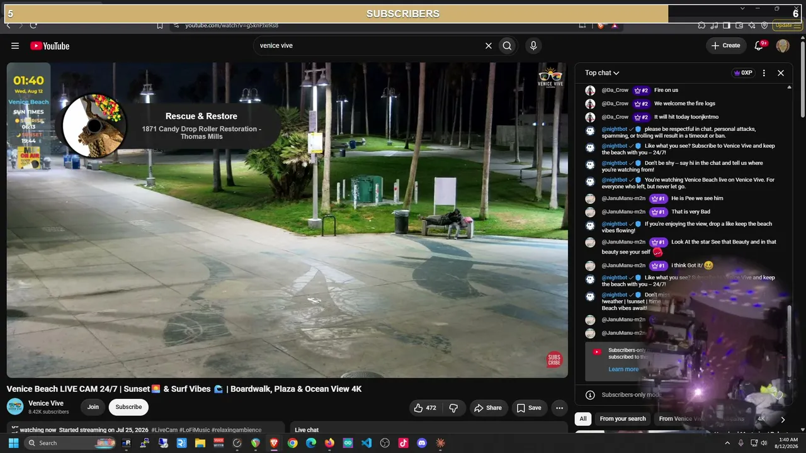Image resolution: width=806 pixels, height=453 pixels.
Task: Switch to Google Chrome in taskbar
Action: point(292,443)
